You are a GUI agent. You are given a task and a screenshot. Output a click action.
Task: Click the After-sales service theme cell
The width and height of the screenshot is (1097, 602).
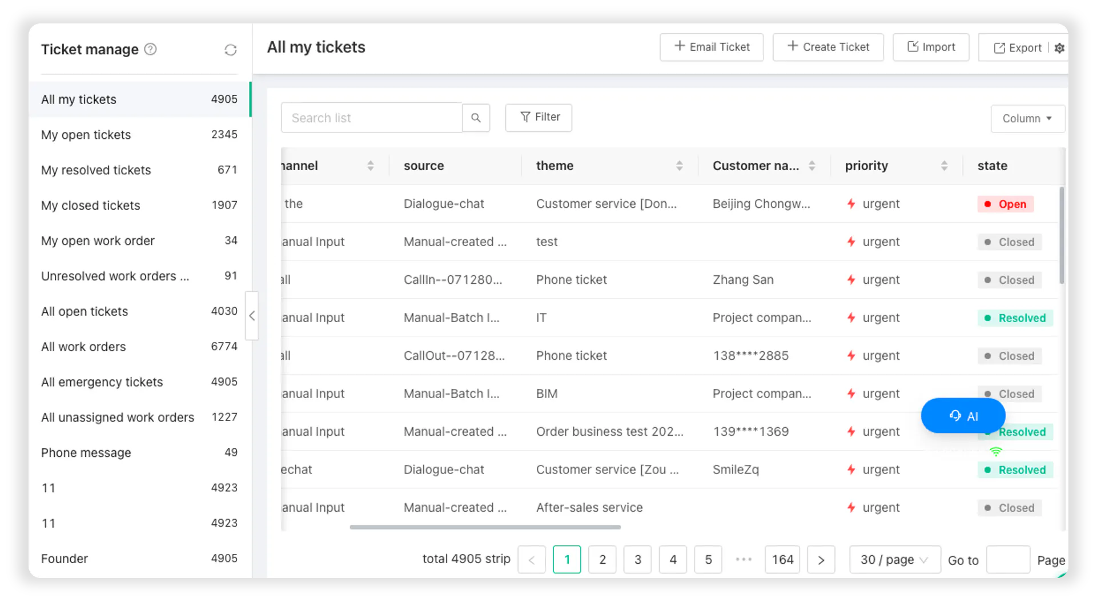(589, 508)
